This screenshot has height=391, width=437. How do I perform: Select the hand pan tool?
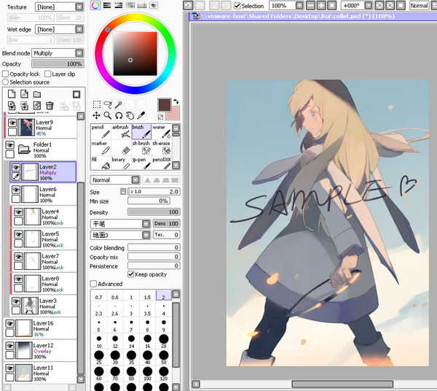pos(130,115)
